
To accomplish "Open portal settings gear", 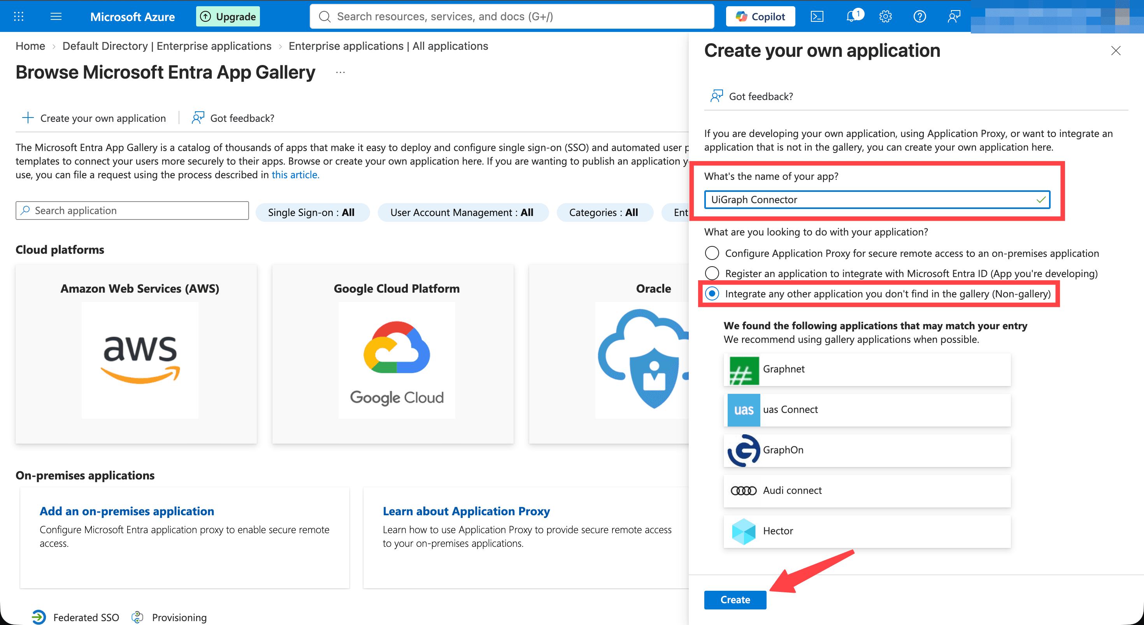I will [886, 16].
